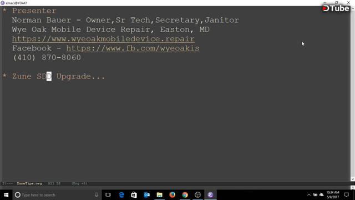Screen dimensions: 355x200
Task: Click the All L8 position indicator
Action: (54, 183)
